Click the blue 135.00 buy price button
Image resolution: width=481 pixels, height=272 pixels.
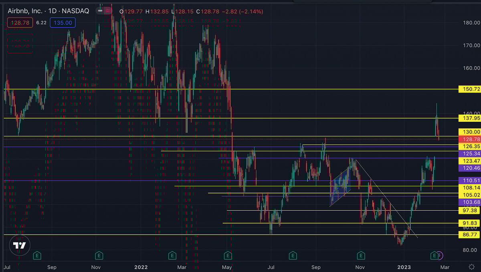pyautogui.click(x=63, y=23)
